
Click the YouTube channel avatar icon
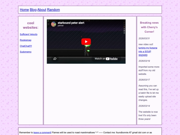coord(53,24)
